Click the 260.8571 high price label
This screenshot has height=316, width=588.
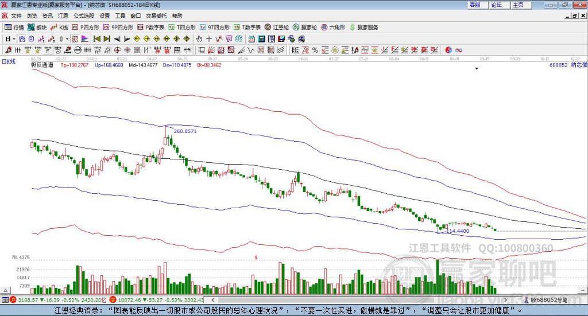[x=185, y=131]
